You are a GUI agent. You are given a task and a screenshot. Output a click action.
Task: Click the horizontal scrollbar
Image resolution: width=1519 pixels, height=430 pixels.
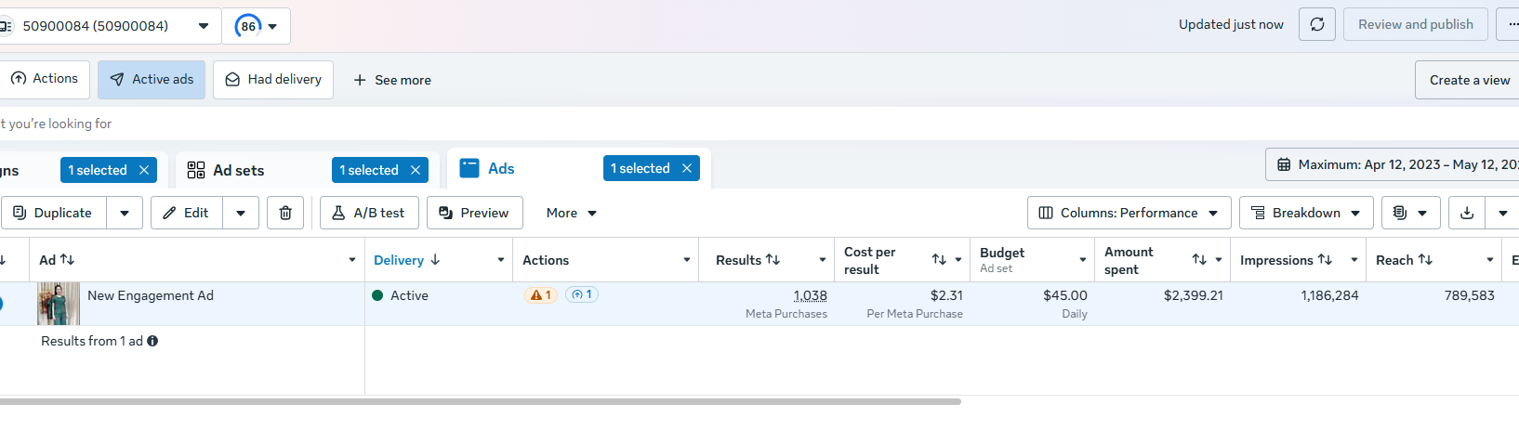coord(480,402)
